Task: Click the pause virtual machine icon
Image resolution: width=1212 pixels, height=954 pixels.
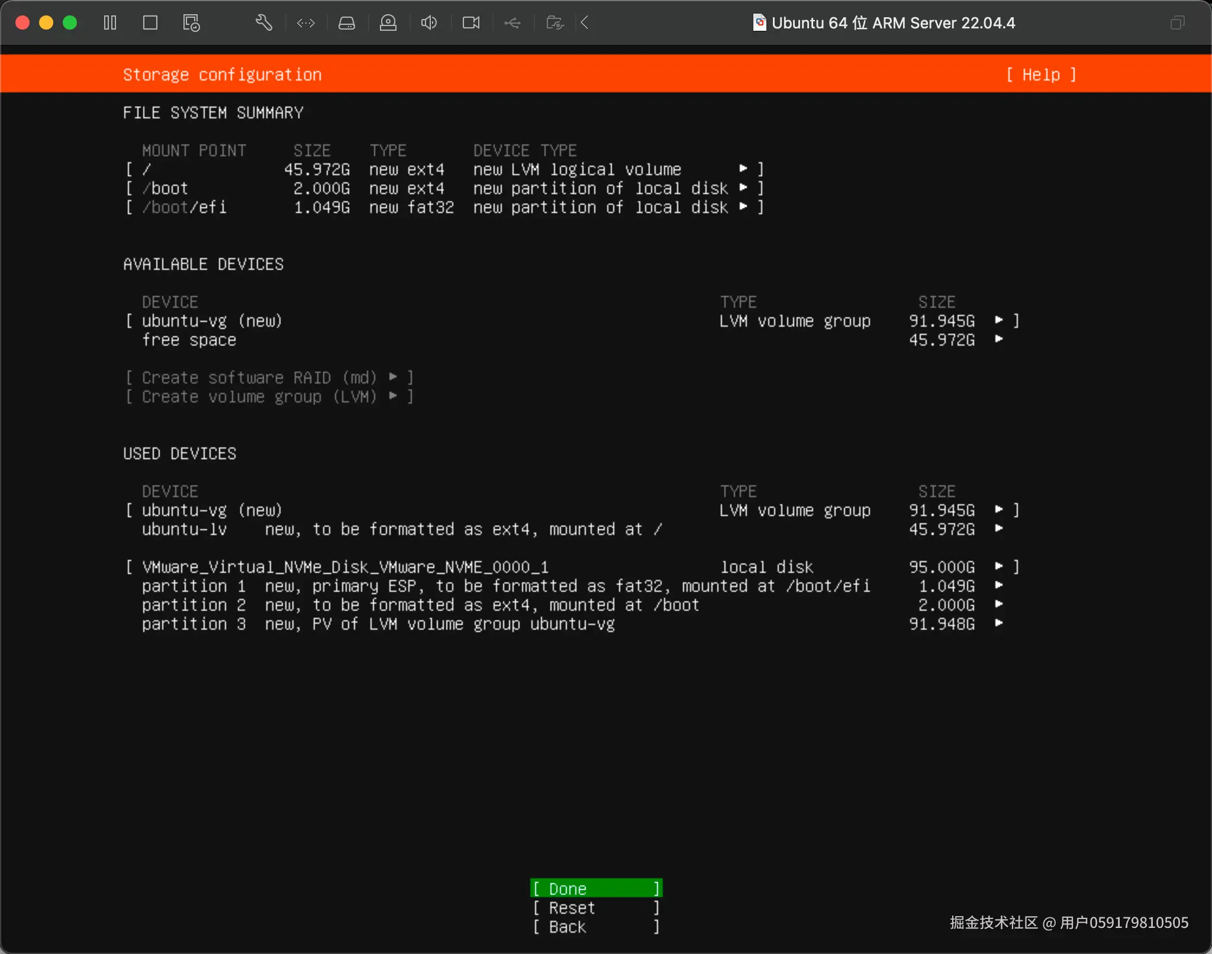Action: [110, 23]
